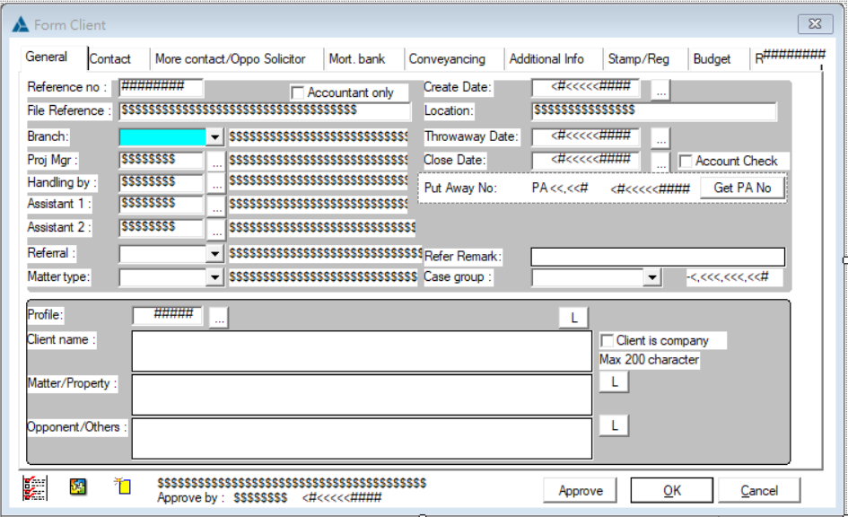Screen dimensions: 848x517
Task: Toggle Client is company checkbox
Action: (x=608, y=340)
